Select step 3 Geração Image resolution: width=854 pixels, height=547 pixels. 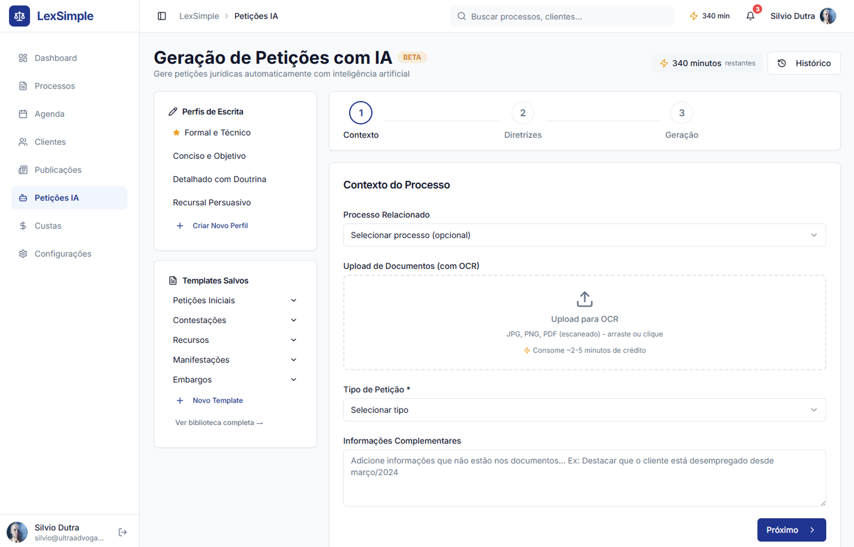coord(682,120)
